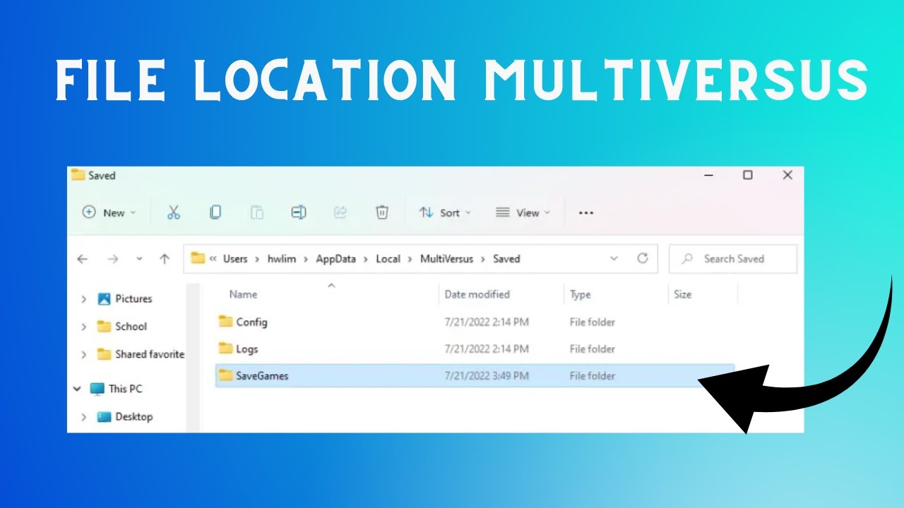Click the search magnifier icon
The image size is (904, 508).
click(687, 259)
